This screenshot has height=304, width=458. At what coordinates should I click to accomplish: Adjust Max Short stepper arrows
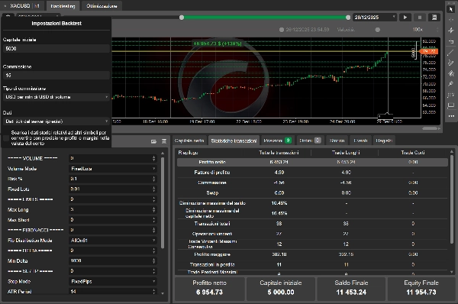[153, 220]
